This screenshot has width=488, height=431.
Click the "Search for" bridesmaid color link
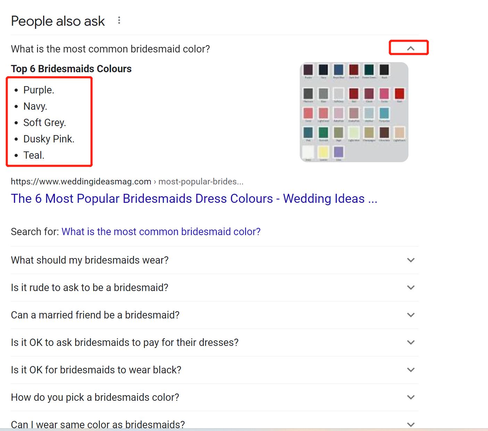161,232
